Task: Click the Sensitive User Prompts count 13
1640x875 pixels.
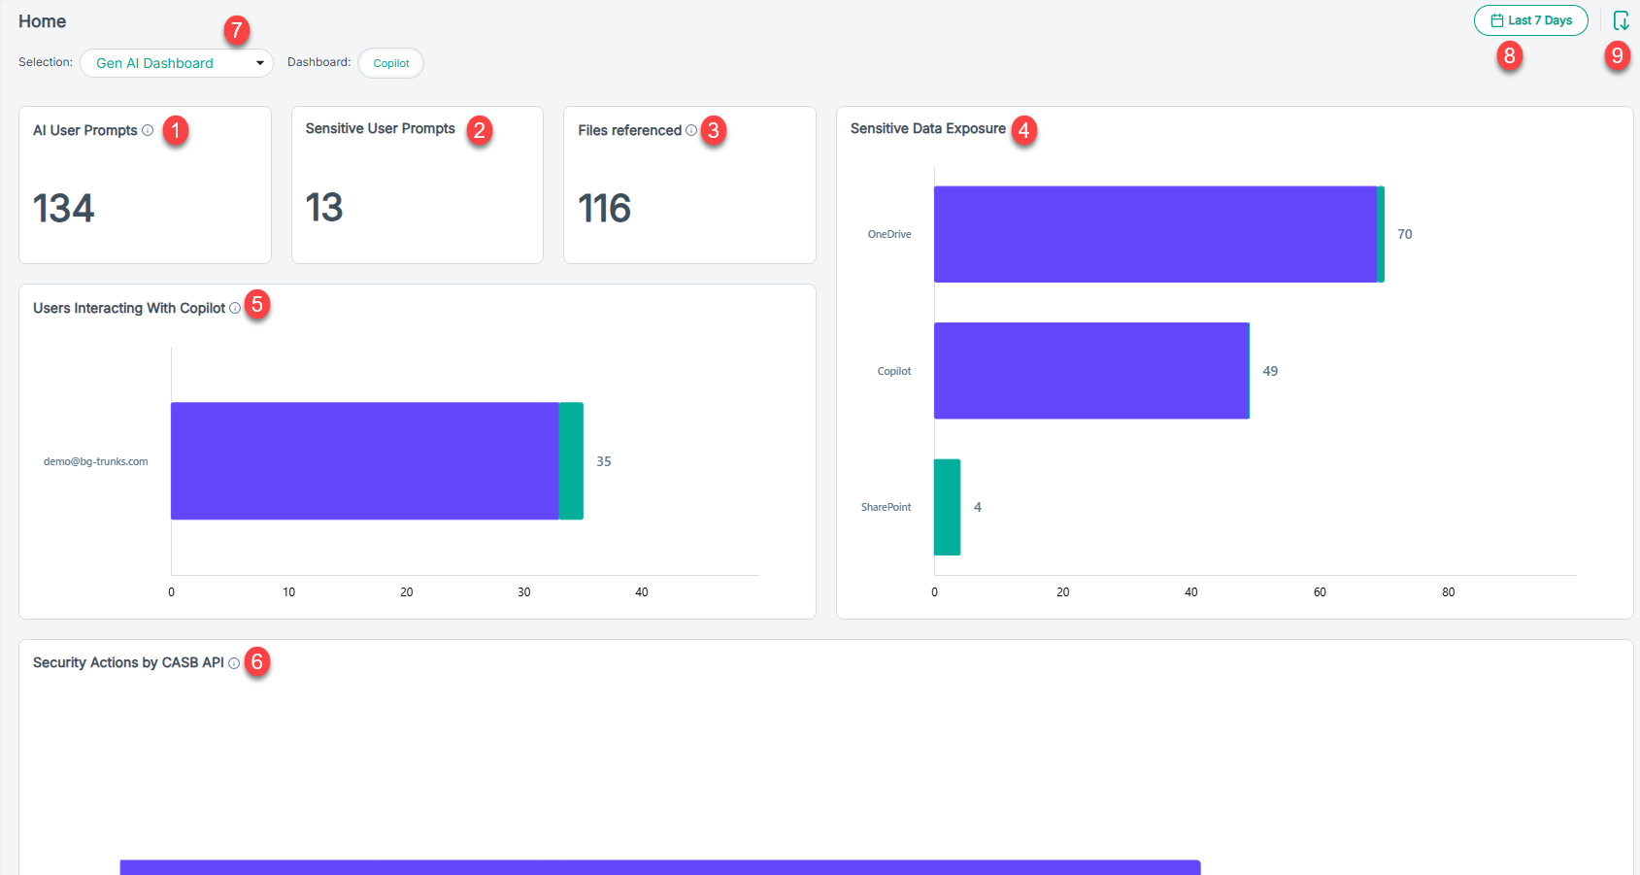Action: tap(324, 208)
